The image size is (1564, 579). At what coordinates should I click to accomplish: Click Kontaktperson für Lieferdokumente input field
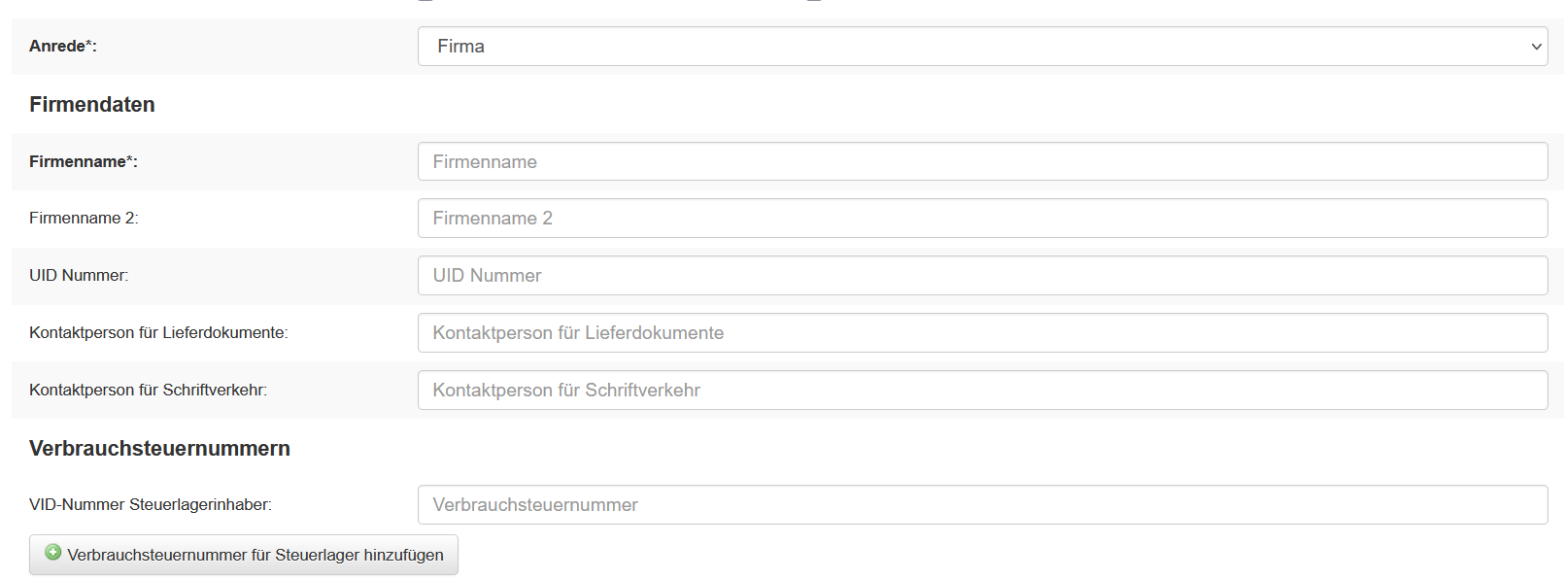pos(981,333)
